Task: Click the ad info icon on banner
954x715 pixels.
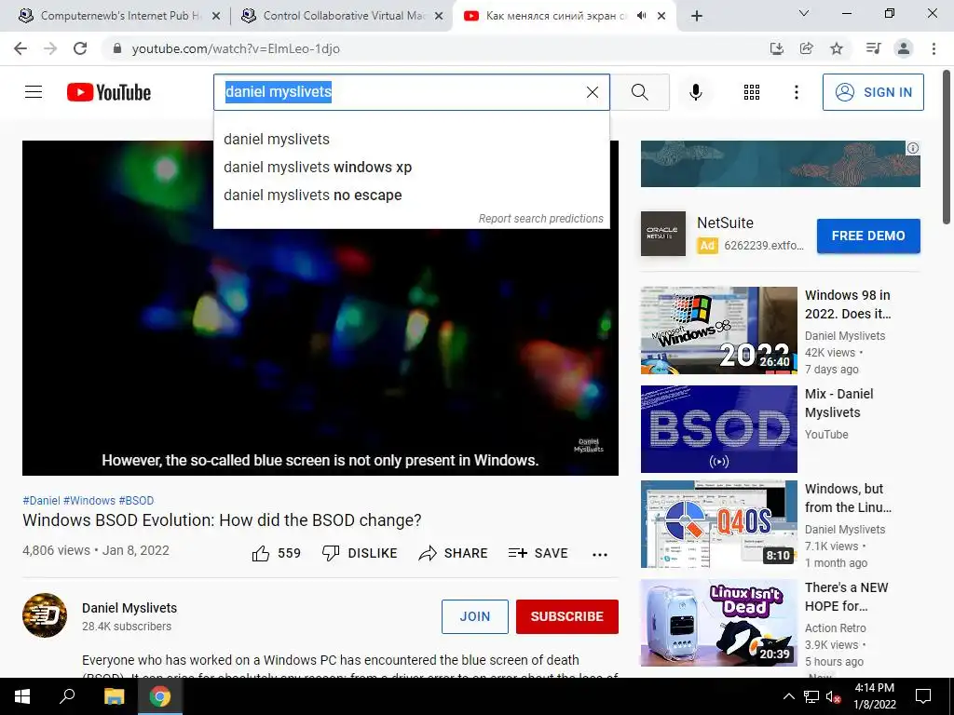Action: click(x=913, y=148)
